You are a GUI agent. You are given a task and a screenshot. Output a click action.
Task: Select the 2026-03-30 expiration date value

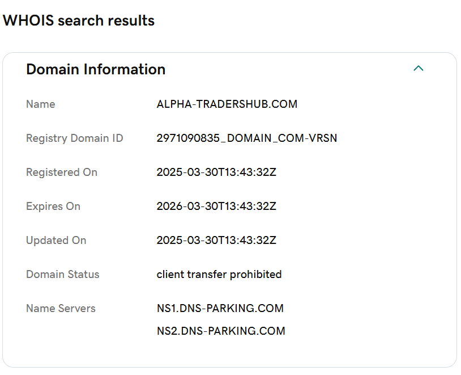pos(216,207)
